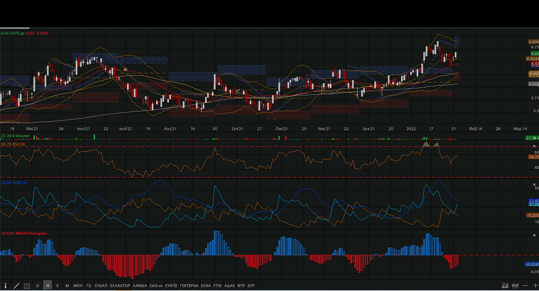The height and width of the screenshot is (291, 539).
Task: Switch to the H daily timeframe
Action: [x=48, y=286]
